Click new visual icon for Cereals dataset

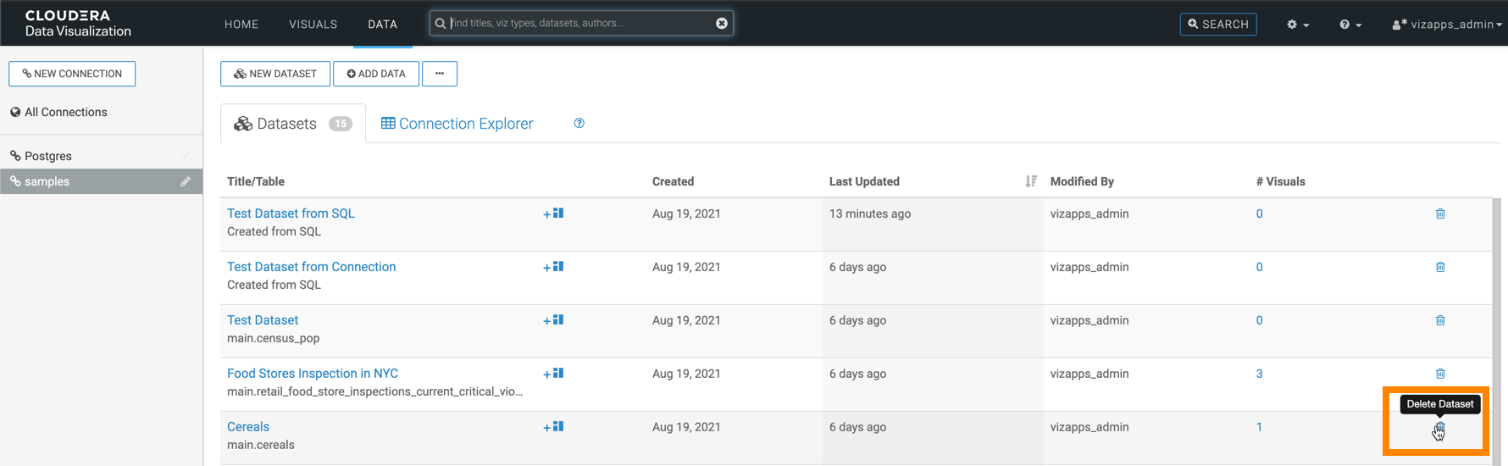553,427
